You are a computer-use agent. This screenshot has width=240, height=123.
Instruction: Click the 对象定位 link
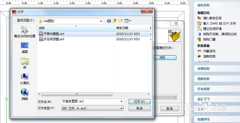click(209, 51)
